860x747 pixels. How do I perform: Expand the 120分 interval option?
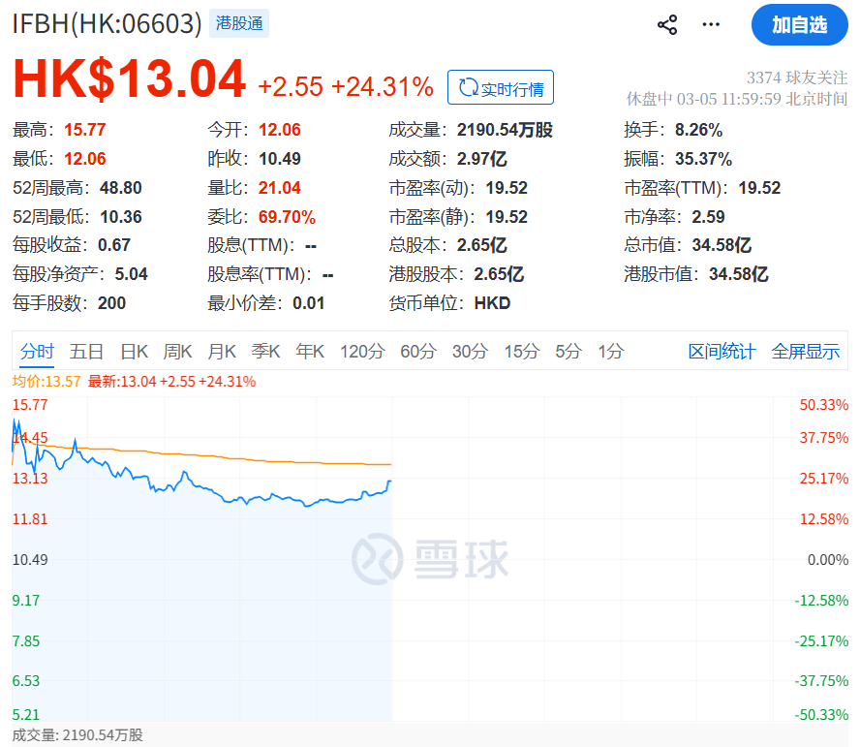(x=362, y=352)
